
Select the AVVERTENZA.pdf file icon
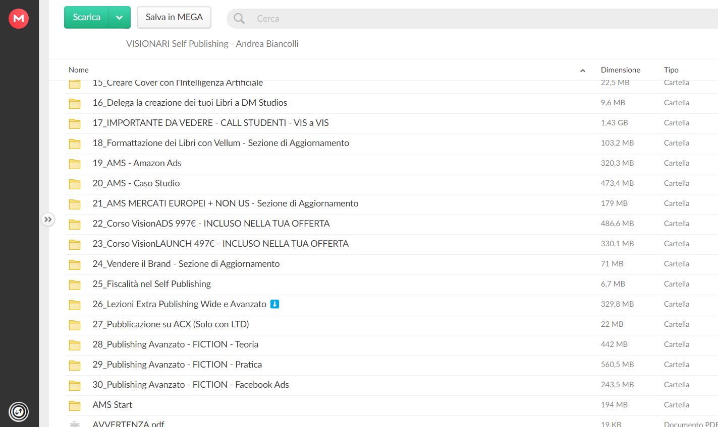[x=75, y=424]
